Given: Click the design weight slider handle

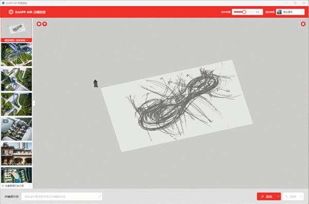Looking at the screenshot, I should (244, 12).
